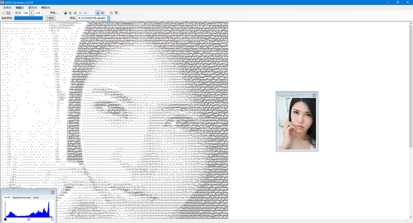This screenshot has height=223, width=413.
Task: Click the midpoint gray levels slider handle
Action: pyautogui.click(x=29, y=219)
